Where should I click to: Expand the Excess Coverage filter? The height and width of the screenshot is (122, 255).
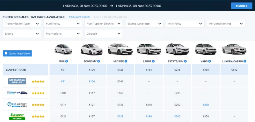click(x=144, y=24)
